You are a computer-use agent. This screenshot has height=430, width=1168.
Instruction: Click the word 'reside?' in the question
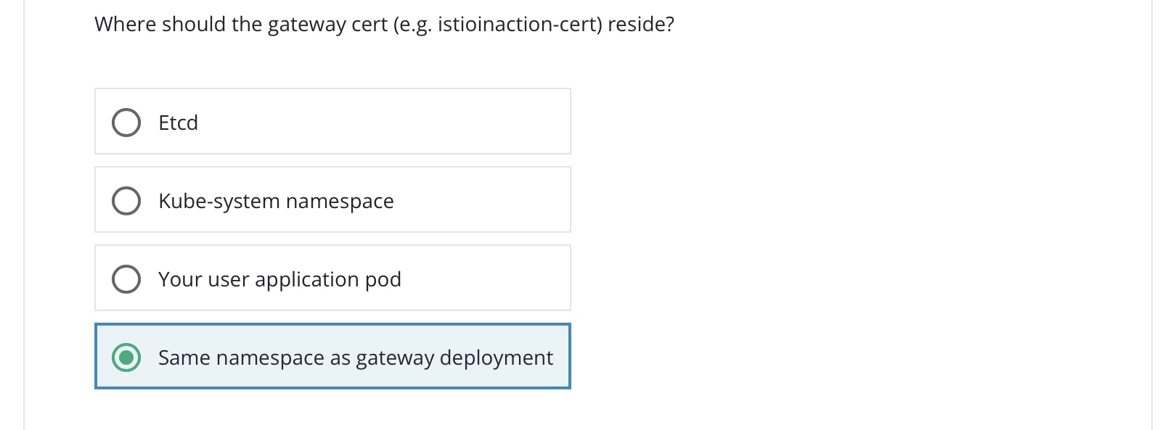point(641,25)
